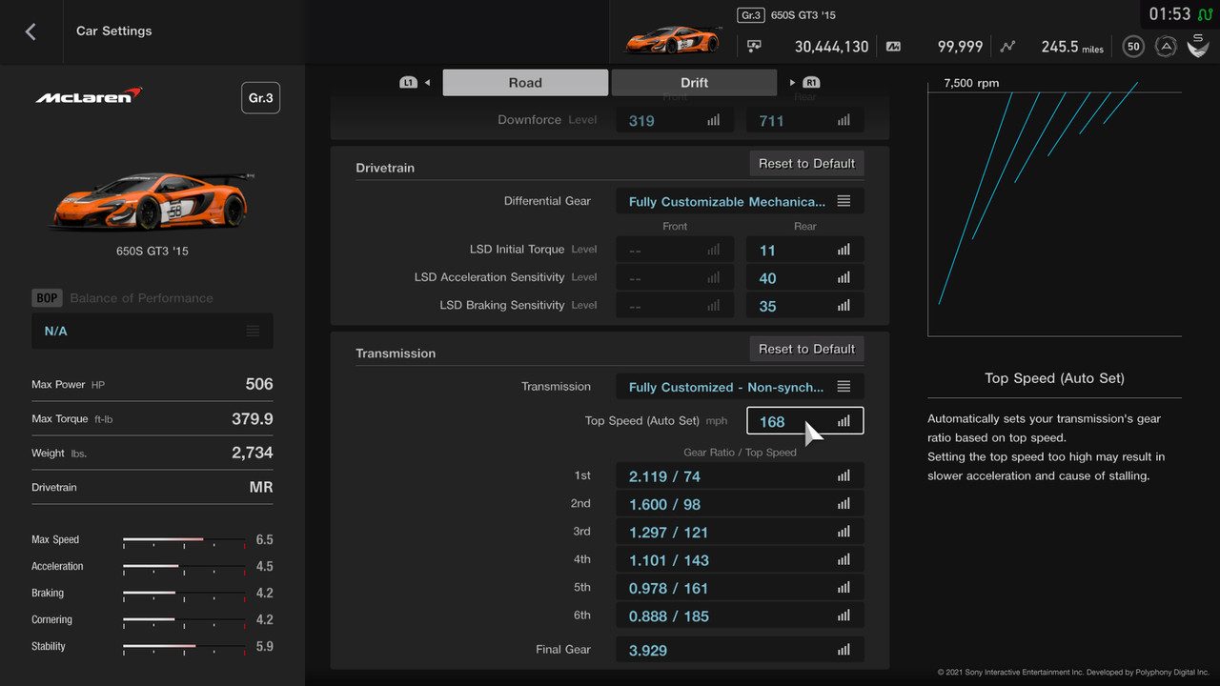Adjust 1st gear ratio 2.119 / 74
The width and height of the screenshot is (1220, 686).
pos(740,476)
